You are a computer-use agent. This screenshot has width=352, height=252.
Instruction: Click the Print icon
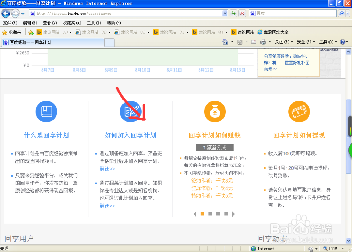point(263,42)
